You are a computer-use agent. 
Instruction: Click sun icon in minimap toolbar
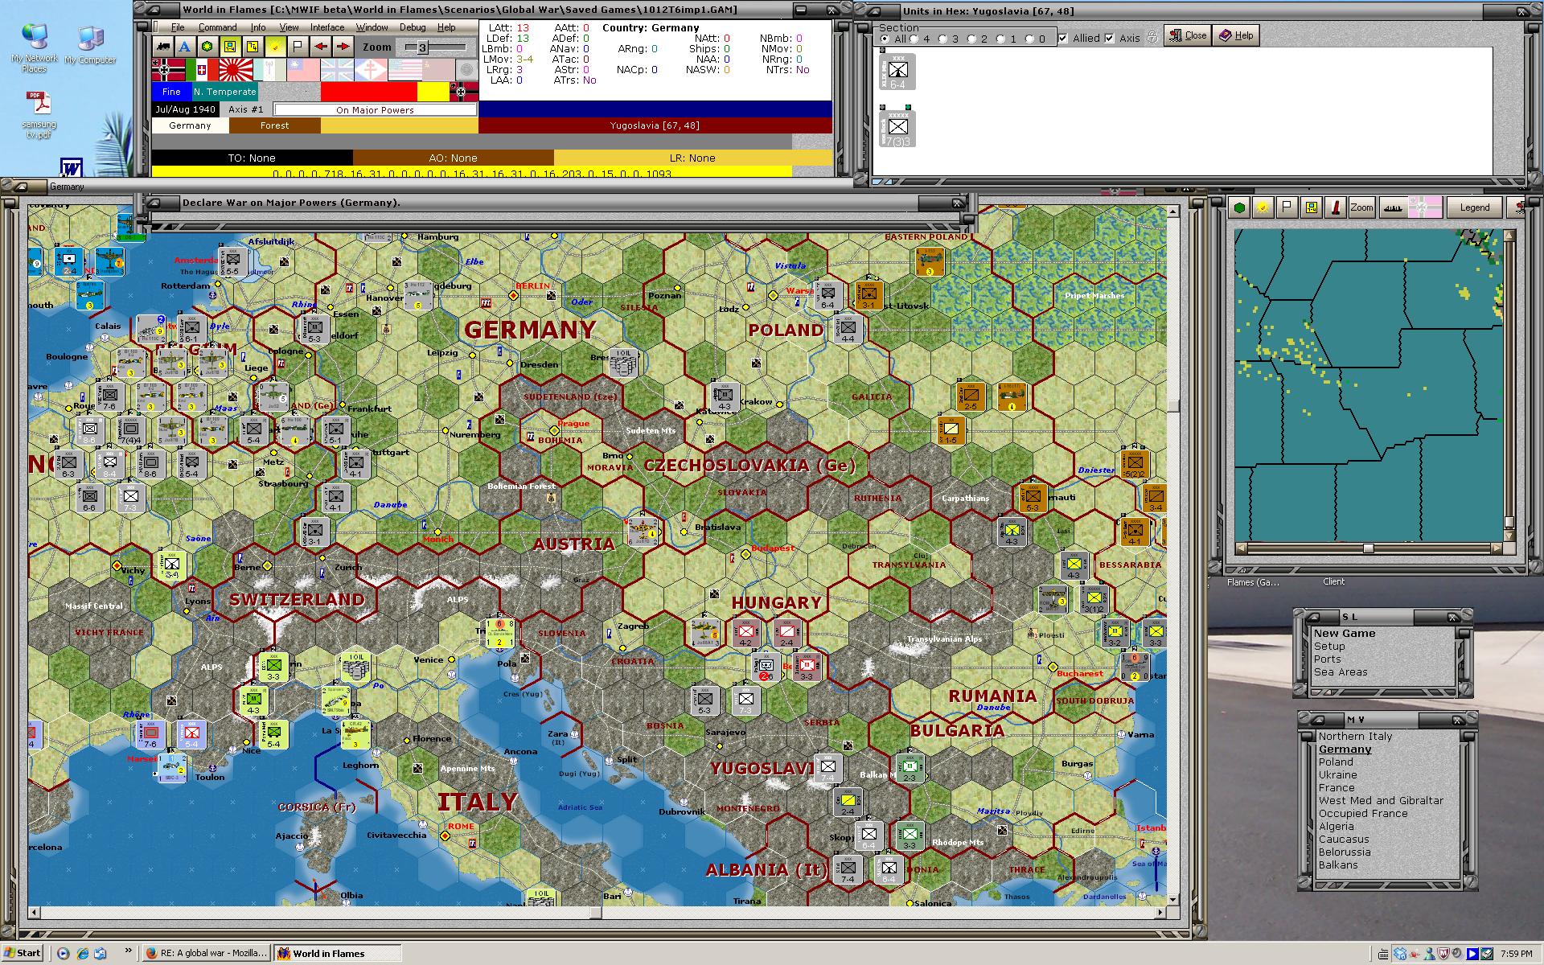pyautogui.click(x=1263, y=207)
